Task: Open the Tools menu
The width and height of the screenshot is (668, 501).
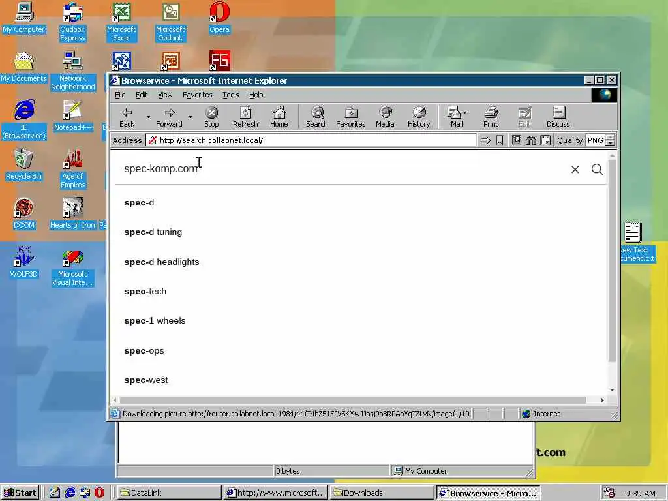Action: click(x=230, y=95)
